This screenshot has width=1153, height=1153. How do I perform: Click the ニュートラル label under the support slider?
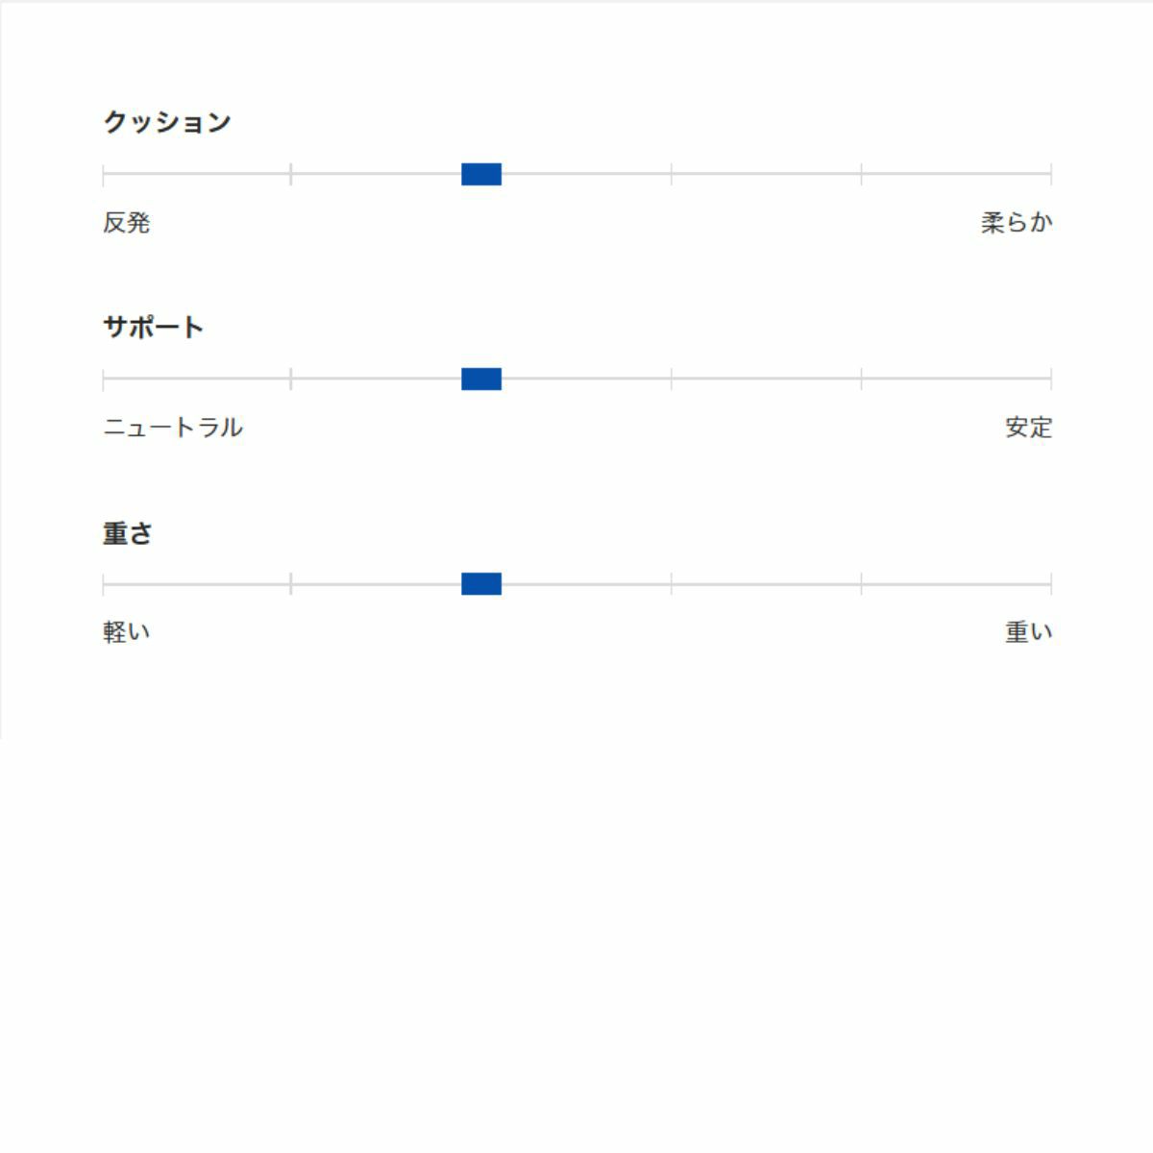coord(173,428)
